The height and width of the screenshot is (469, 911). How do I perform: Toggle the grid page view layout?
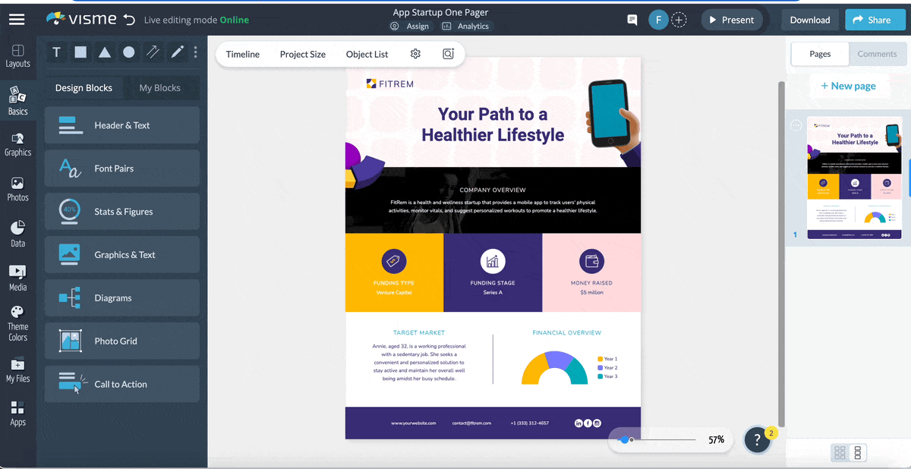[x=840, y=452]
